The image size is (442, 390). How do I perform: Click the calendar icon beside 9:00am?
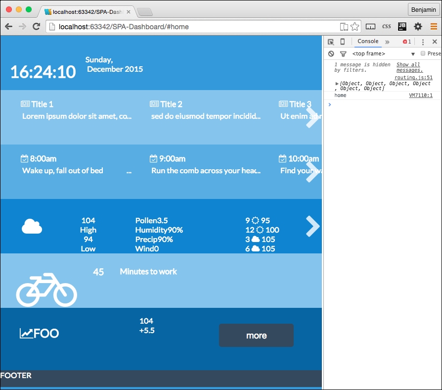[153, 158]
